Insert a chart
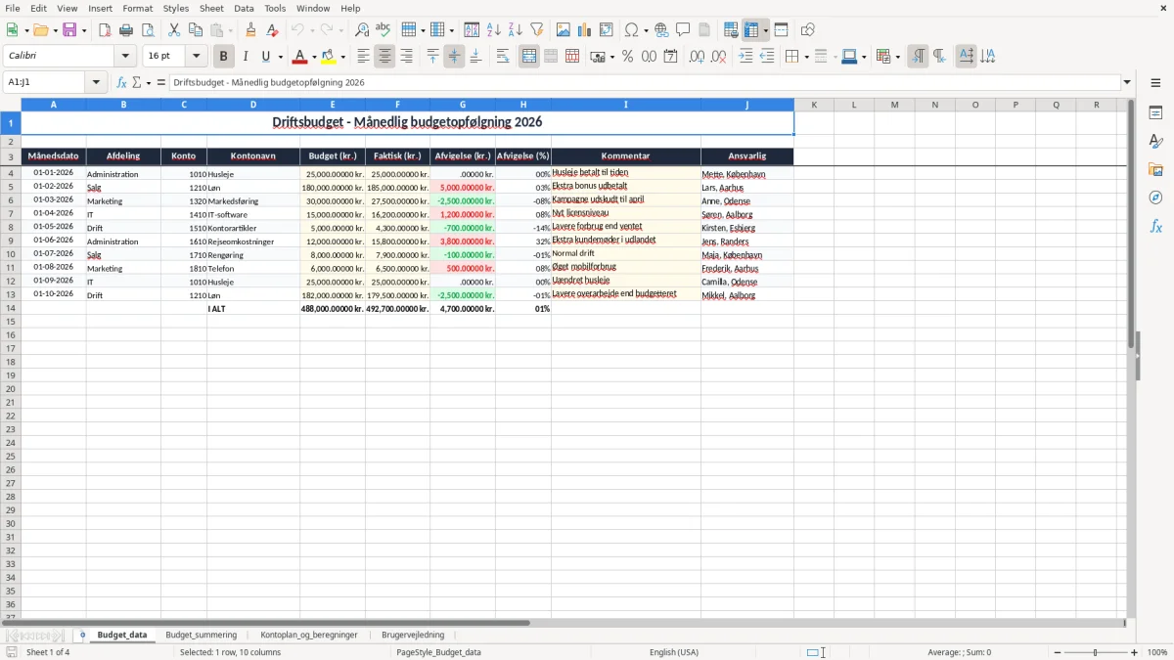Viewport: 1174px width, 660px height. click(x=585, y=30)
